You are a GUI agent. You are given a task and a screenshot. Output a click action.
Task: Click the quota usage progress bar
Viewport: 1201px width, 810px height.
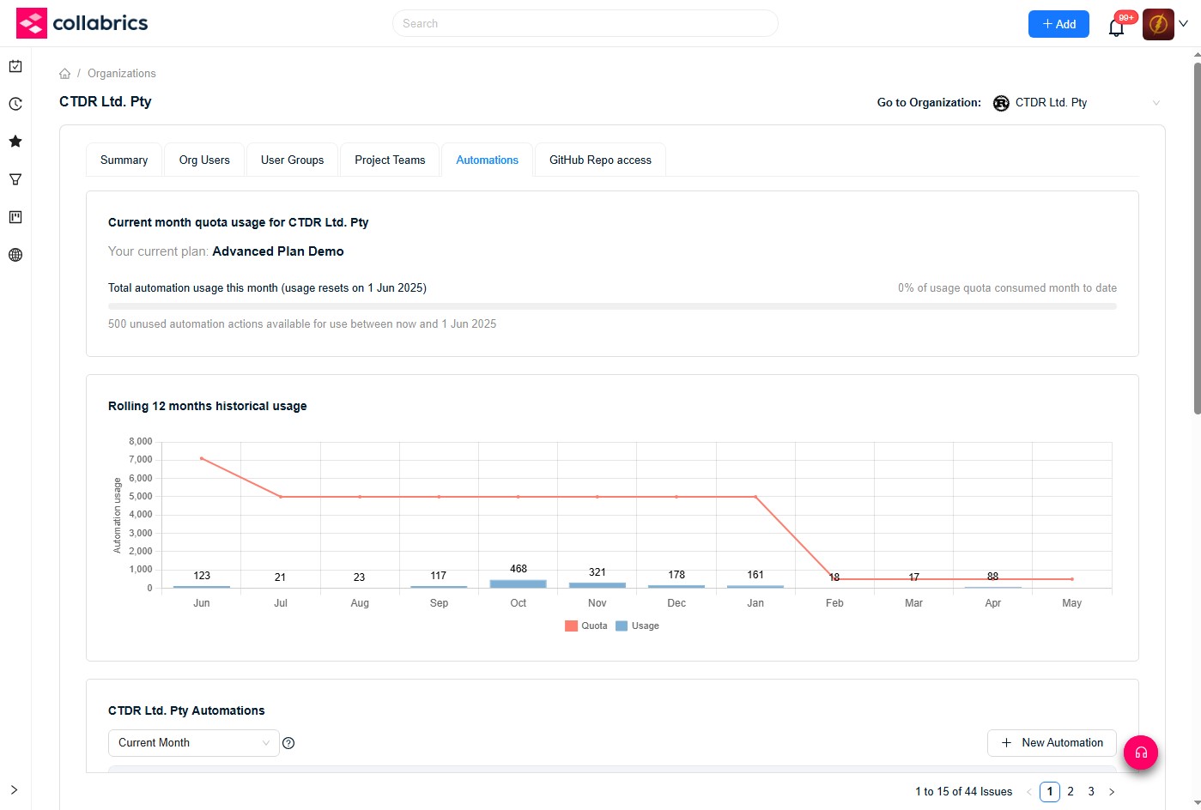(612, 305)
